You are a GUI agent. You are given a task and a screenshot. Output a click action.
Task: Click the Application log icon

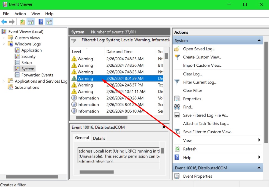coord(17,50)
